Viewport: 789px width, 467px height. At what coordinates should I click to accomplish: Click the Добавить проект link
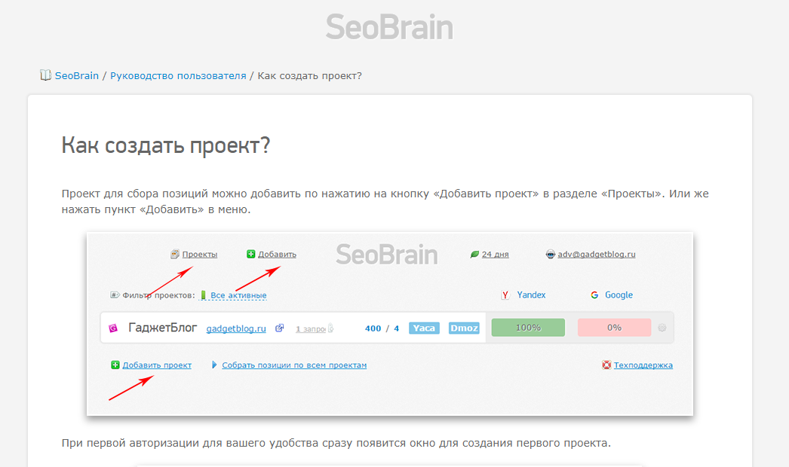[157, 365]
